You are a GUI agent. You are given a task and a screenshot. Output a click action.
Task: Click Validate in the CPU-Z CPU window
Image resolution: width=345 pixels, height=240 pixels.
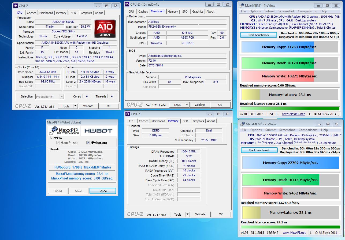pos(88,106)
